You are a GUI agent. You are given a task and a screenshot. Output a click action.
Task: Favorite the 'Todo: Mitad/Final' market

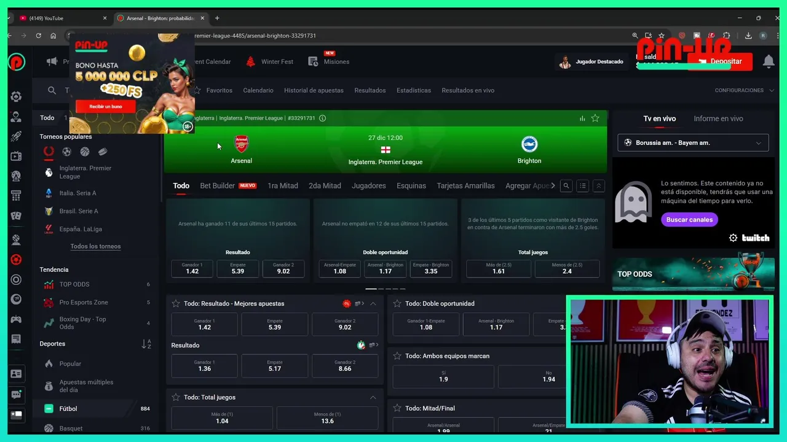pyautogui.click(x=397, y=408)
